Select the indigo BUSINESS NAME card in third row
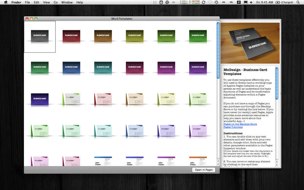Viewport: 304px width, 190px height. coord(40,99)
